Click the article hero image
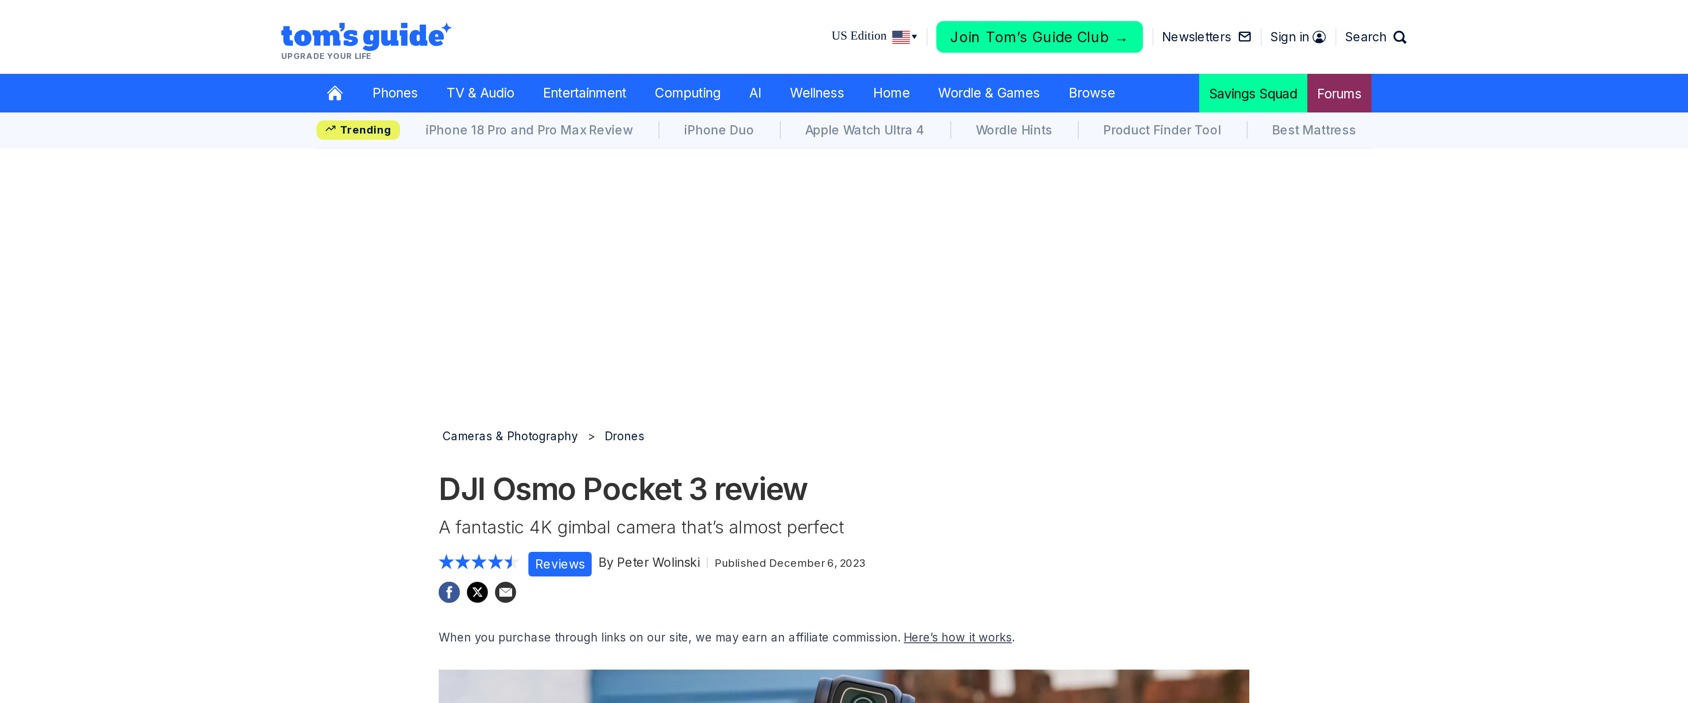 (844, 686)
